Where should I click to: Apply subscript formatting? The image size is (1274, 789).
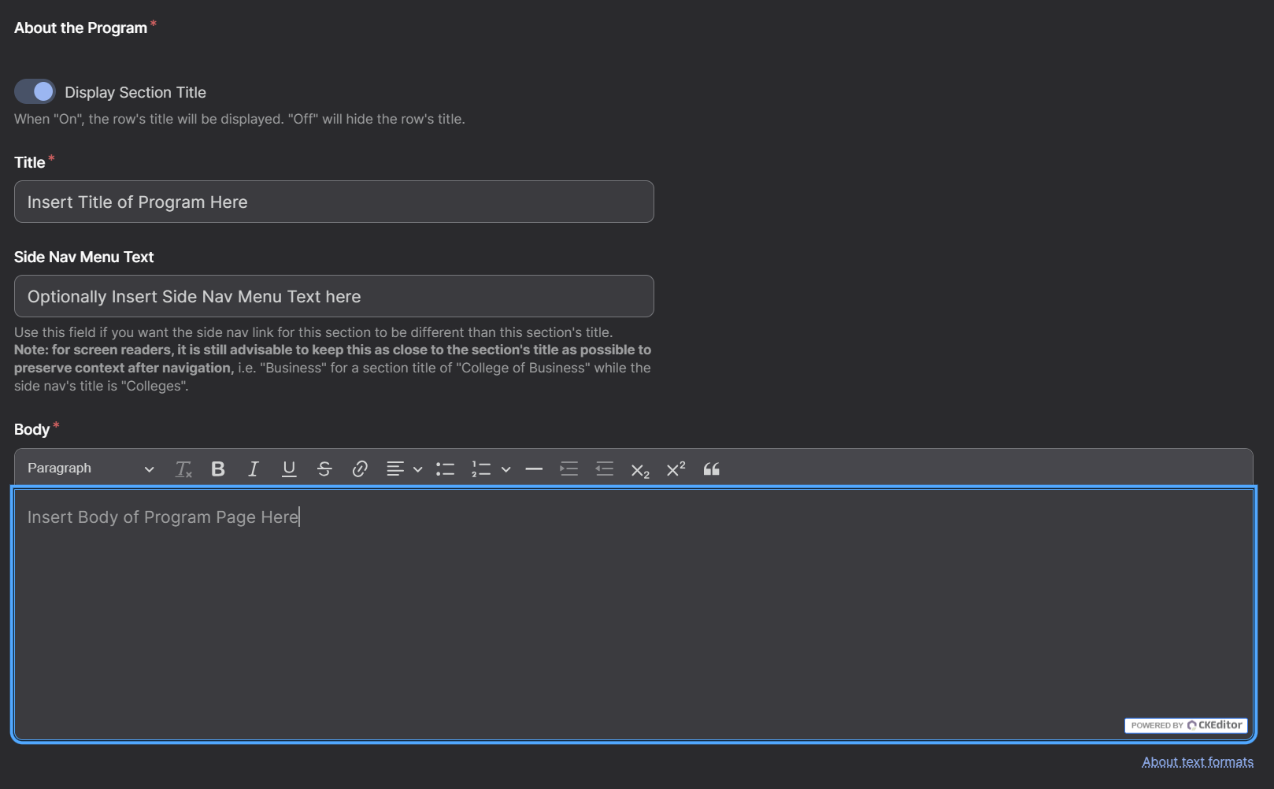click(x=639, y=469)
